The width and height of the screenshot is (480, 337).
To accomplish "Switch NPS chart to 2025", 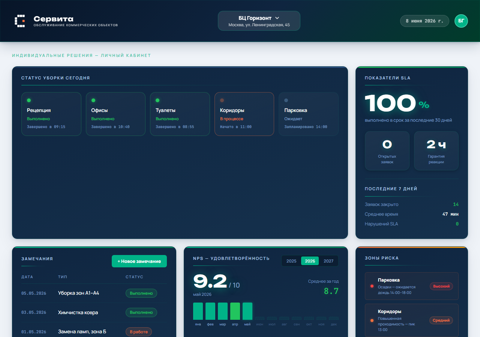I will (291, 261).
